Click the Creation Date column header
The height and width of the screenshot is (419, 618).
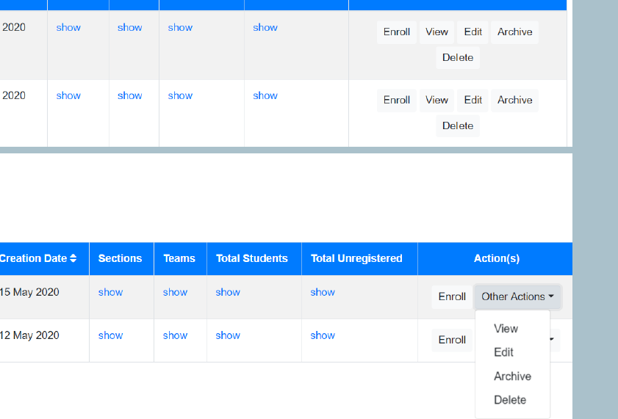(x=33, y=258)
